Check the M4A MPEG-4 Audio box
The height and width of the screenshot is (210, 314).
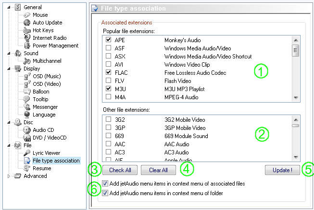pos(108,97)
